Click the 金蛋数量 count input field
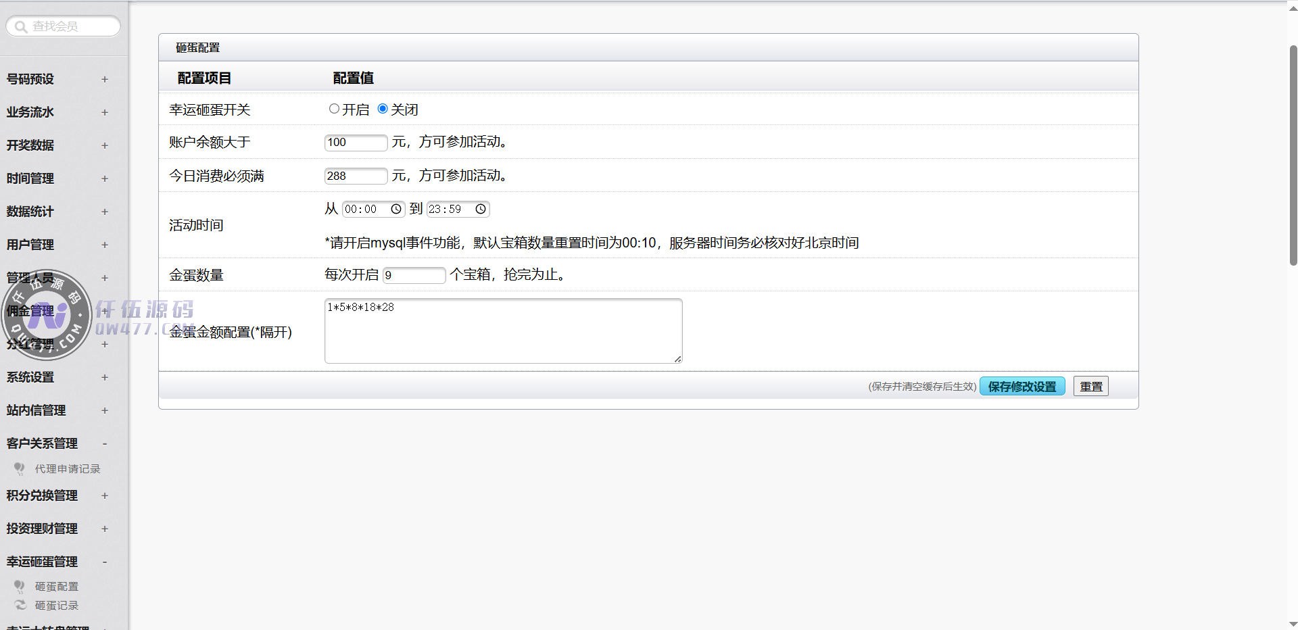The width and height of the screenshot is (1298, 630). click(414, 275)
